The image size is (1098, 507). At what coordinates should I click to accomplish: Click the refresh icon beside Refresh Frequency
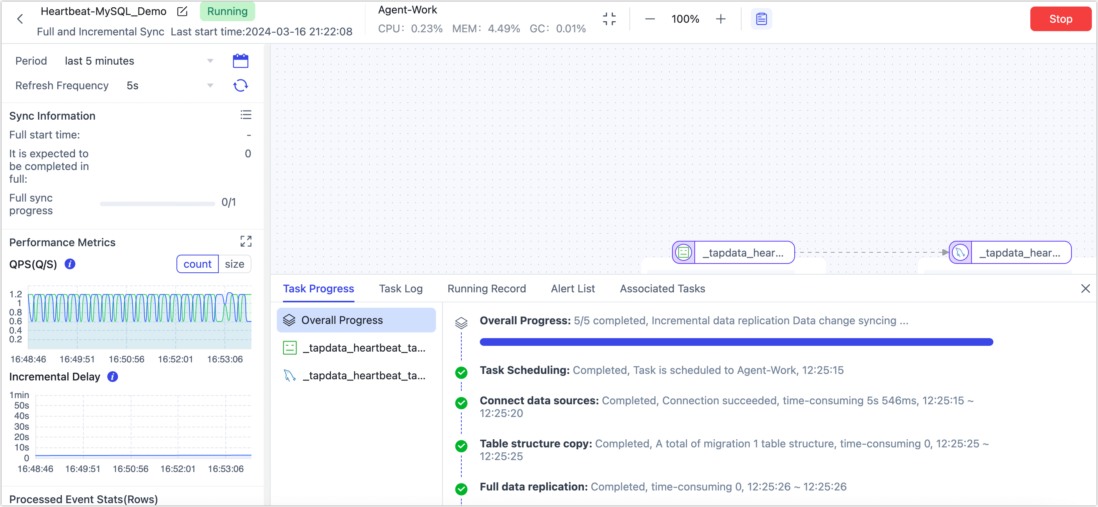tap(240, 86)
